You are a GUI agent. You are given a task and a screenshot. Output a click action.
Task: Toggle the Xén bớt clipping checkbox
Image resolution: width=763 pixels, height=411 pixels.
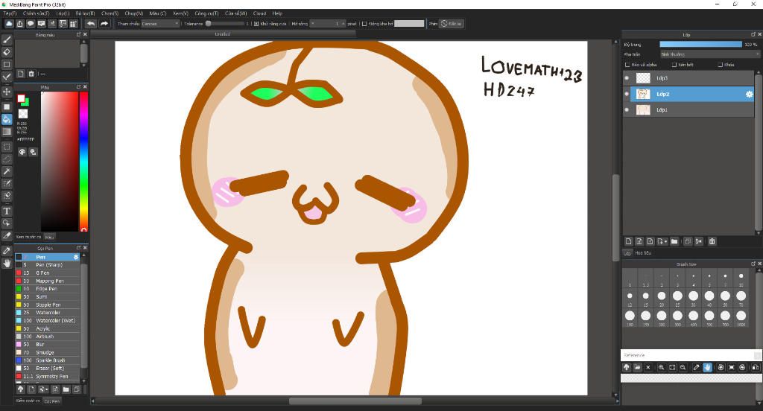674,65
